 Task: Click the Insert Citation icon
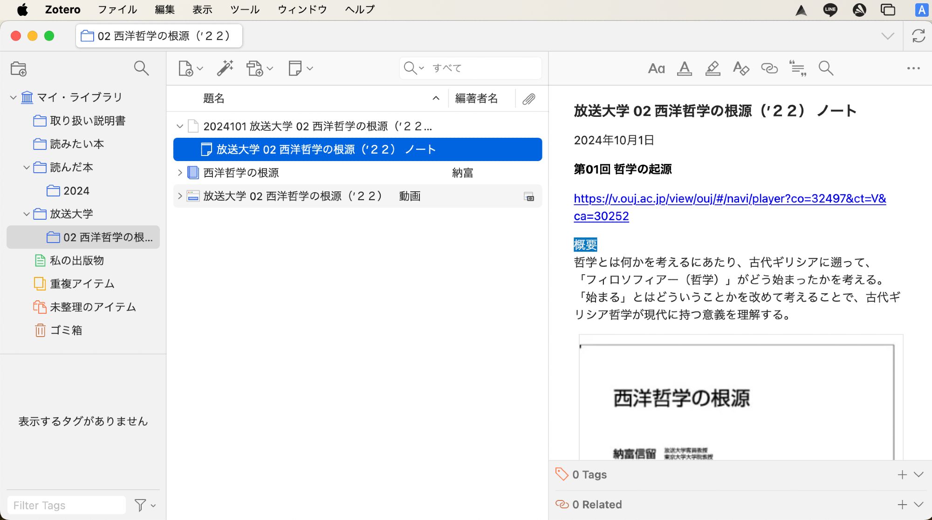click(798, 68)
